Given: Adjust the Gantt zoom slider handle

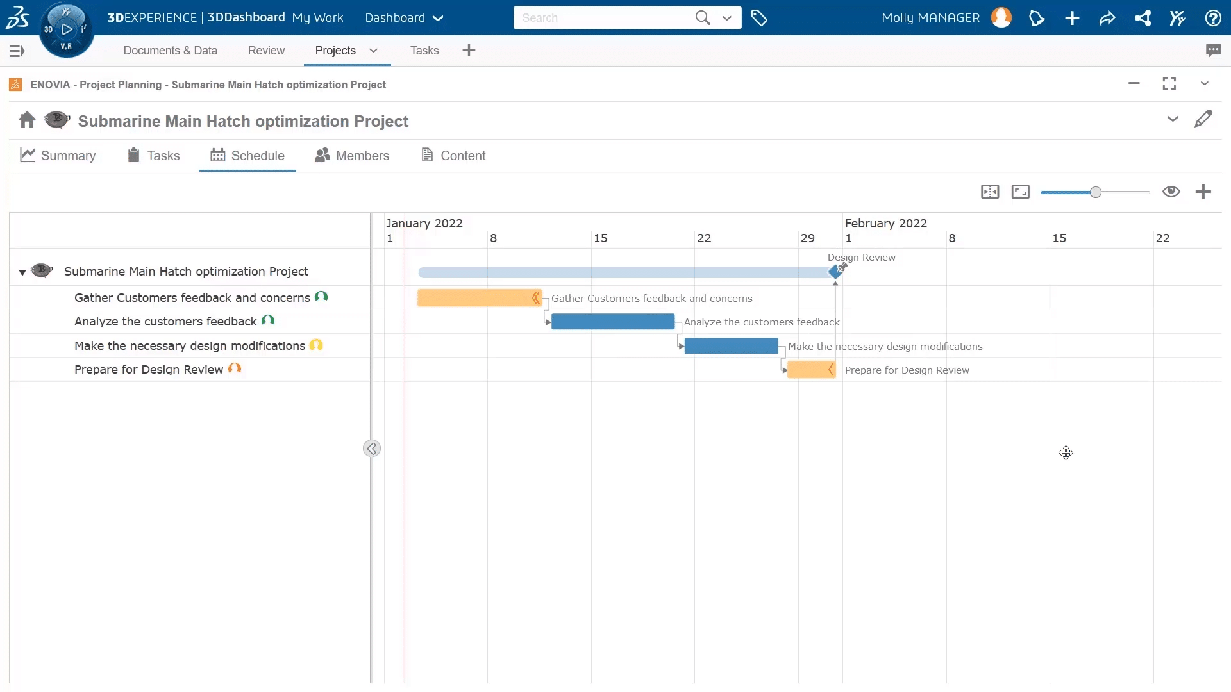Looking at the screenshot, I should [1096, 192].
